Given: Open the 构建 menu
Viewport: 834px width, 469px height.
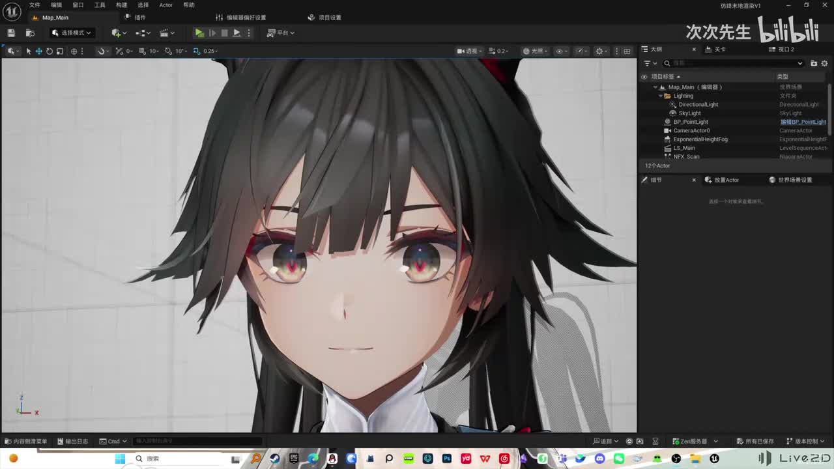Looking at the screenshot, I should (122, 5).
